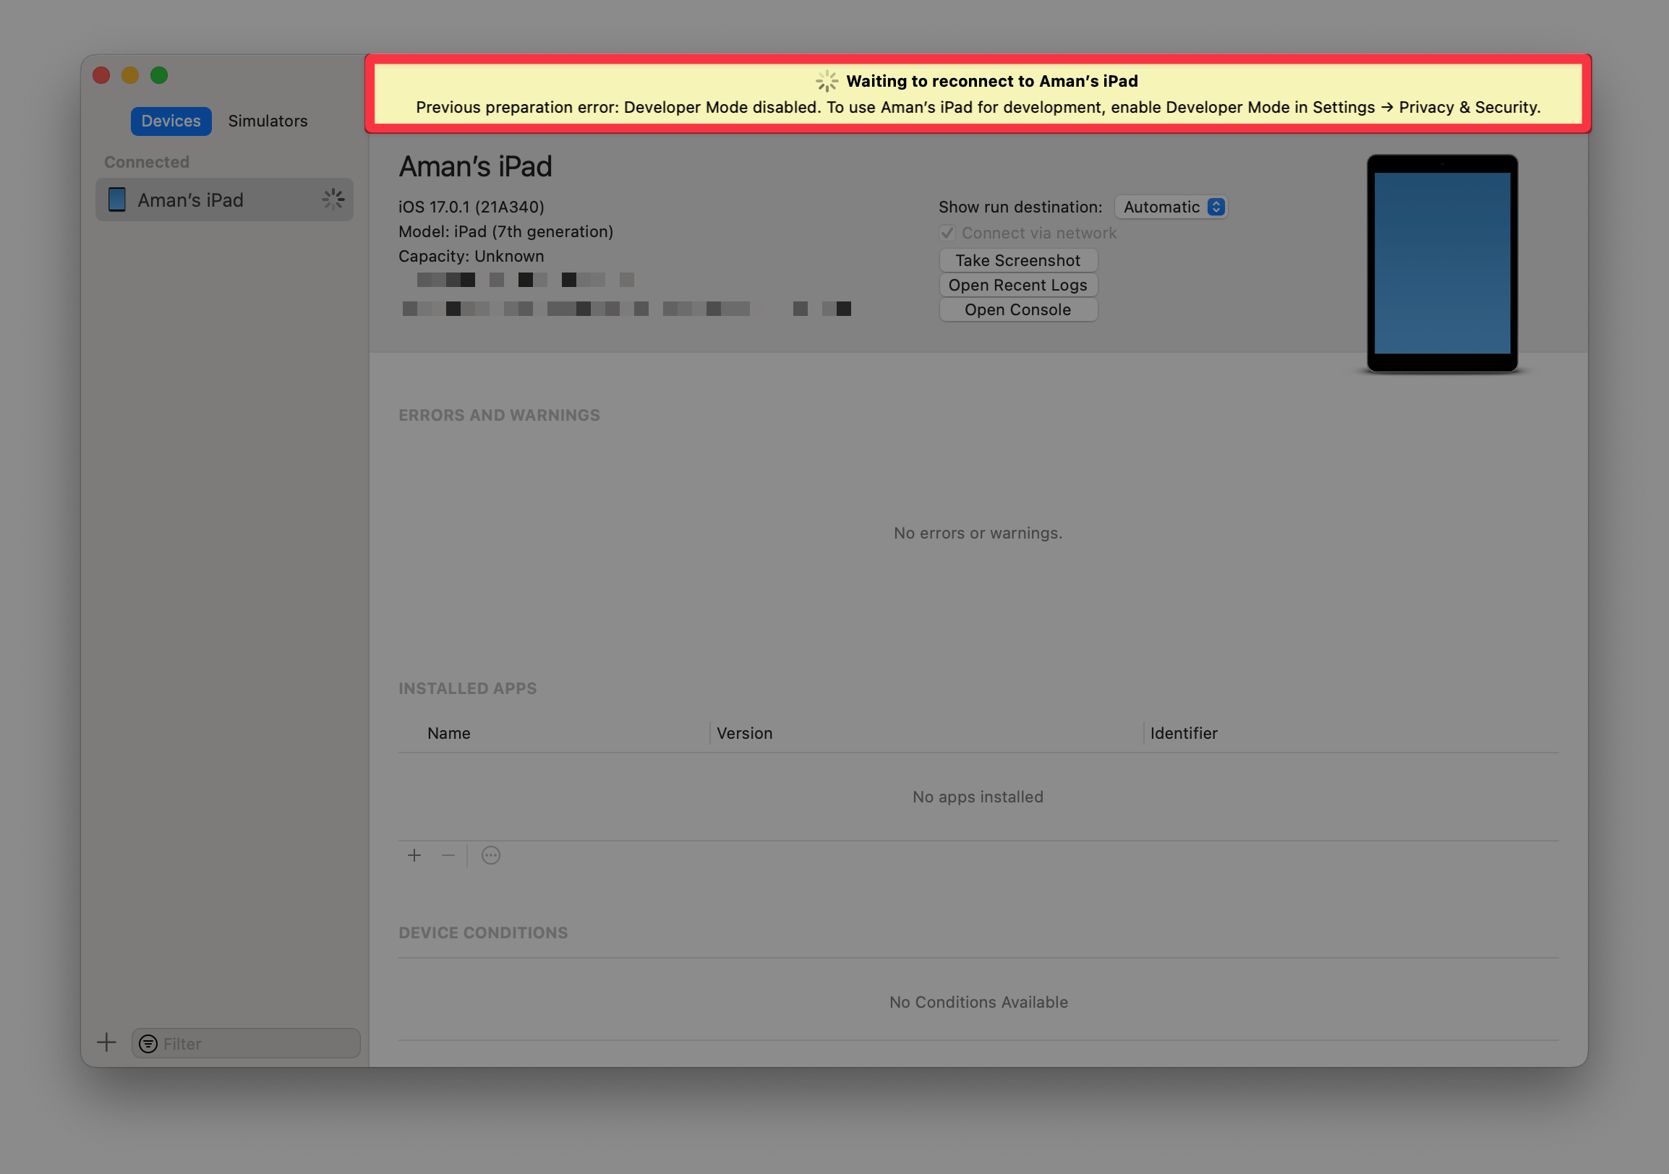The height and width of the screenshot is (1174, 1669).
Task: Click the Waiting to reconnect banner title
Action: [x=992, y=81]
